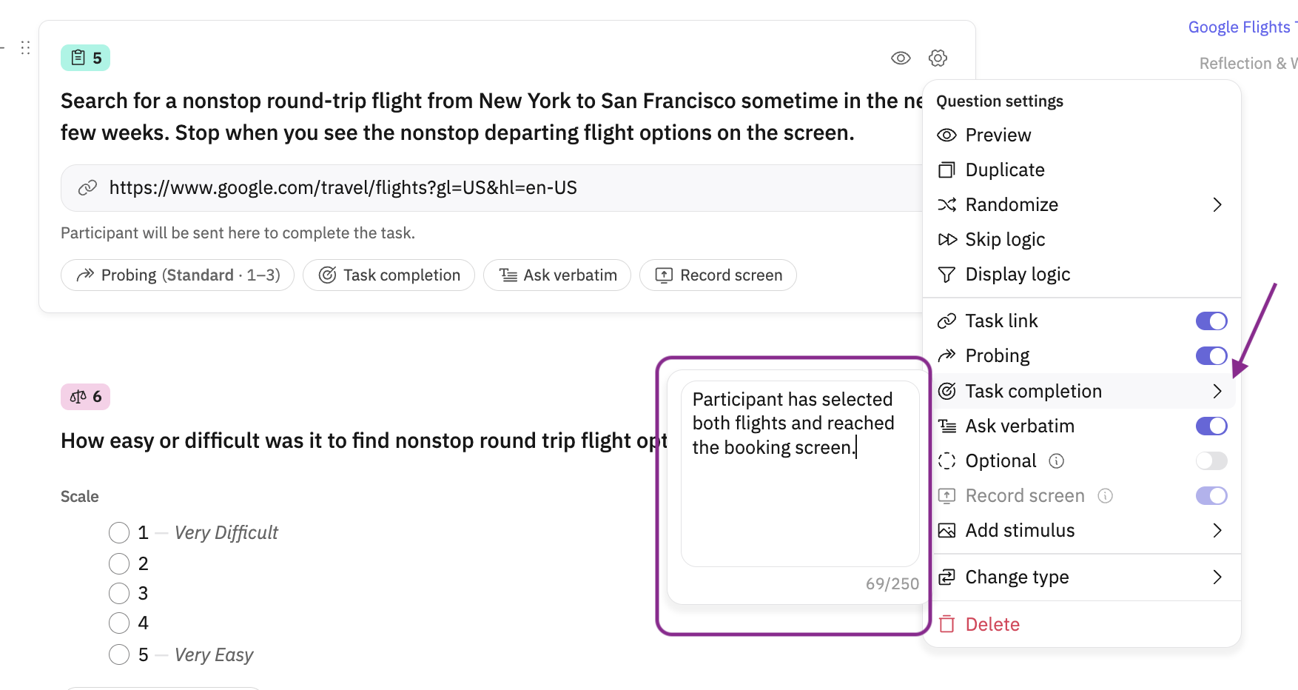Expand the Randomize submenu
This screenshot has width=1298, height=690.
(x=1082, y=205)
